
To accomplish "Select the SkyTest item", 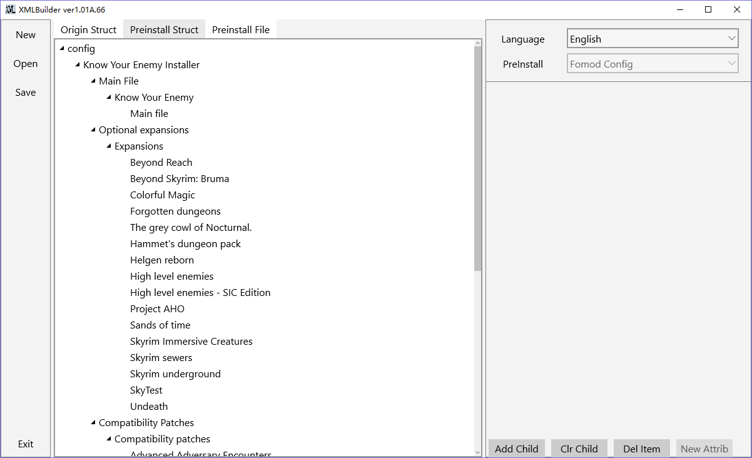I will pos(146,390).
